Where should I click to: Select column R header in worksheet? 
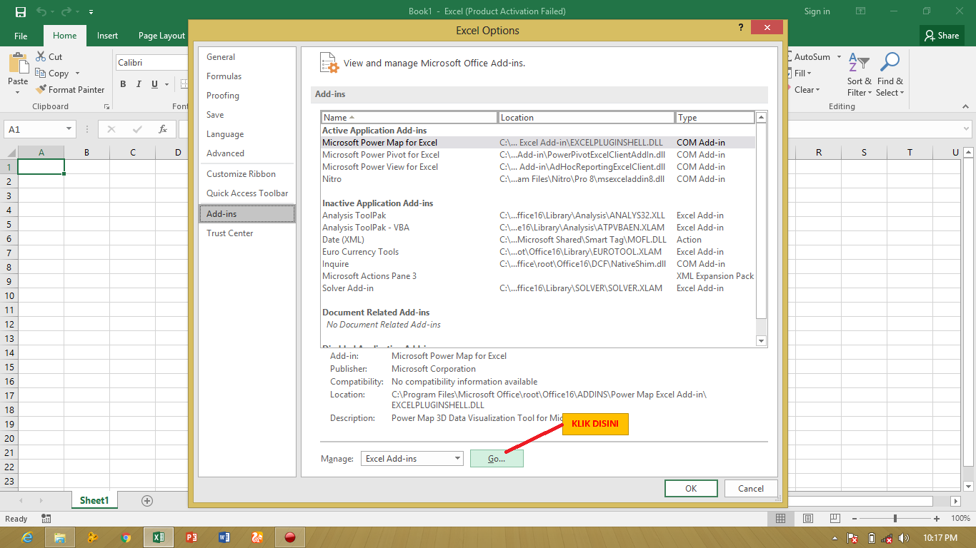pyautogui.click(x=819, y=153)
